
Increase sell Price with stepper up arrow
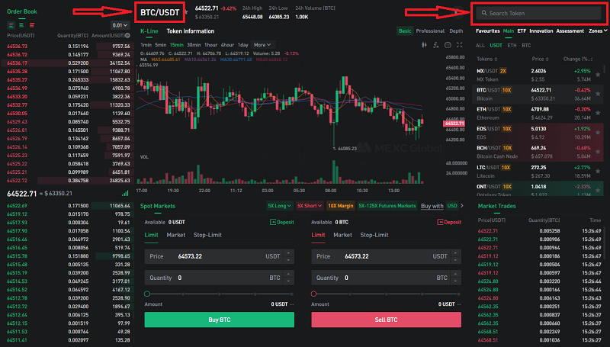[x=455, y=253]
